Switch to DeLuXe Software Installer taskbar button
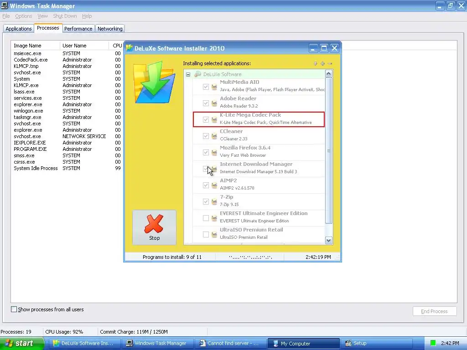 click(x=84, y=343)
